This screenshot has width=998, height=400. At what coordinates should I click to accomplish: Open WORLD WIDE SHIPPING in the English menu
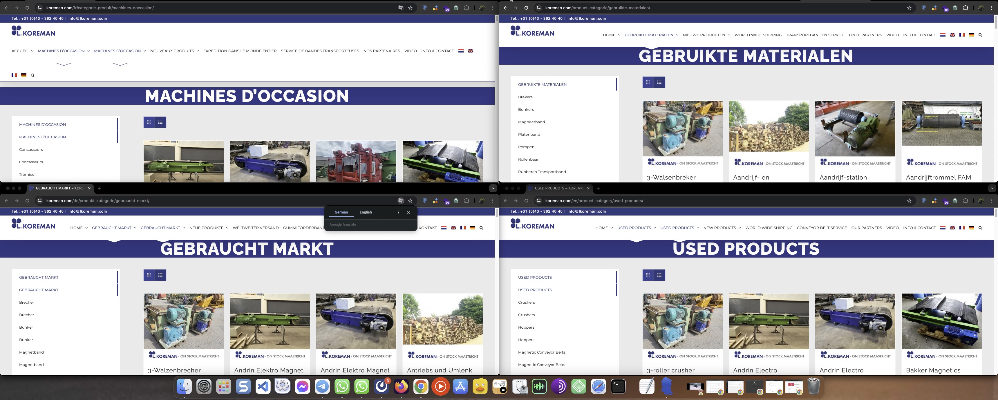pyautogui.click(x=769, y=228)
